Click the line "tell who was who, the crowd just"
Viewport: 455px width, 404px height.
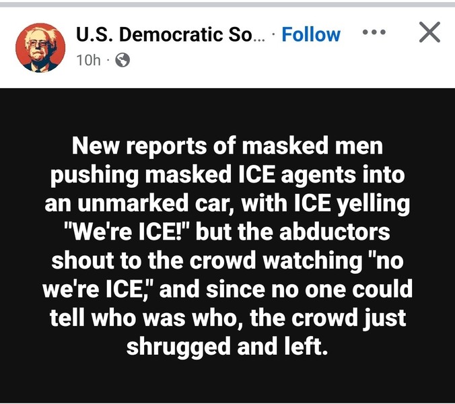(228, 318)
